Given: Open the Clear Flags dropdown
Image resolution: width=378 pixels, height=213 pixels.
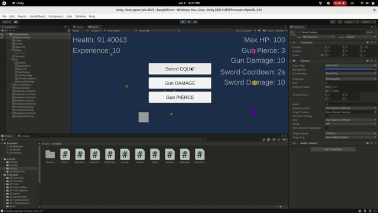Looking at the screenshot, I should [351, 66].
